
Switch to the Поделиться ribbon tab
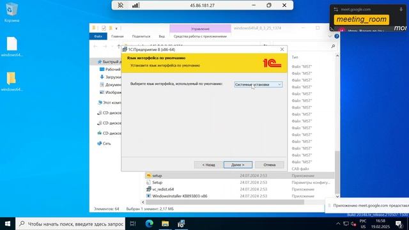(x=141, y=36)
